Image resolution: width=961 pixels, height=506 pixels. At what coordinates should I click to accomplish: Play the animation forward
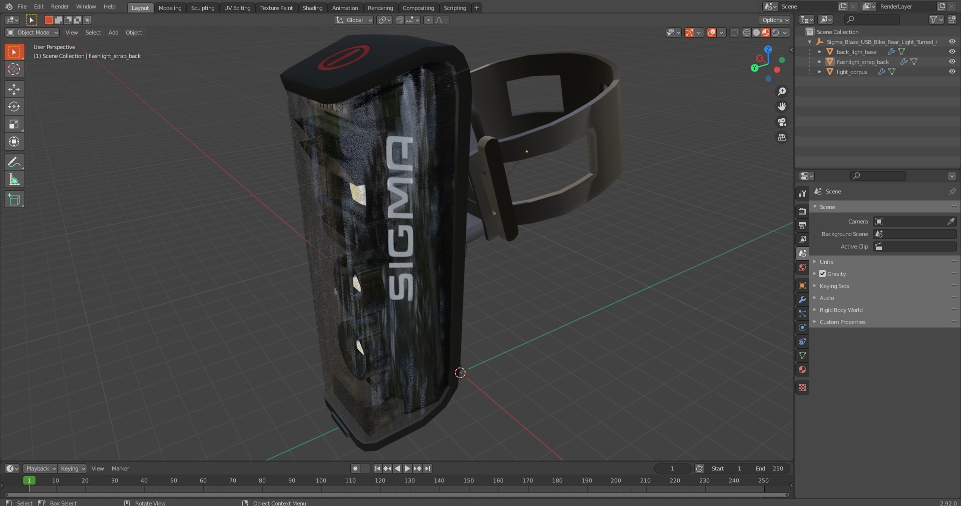tap(407, 468)
